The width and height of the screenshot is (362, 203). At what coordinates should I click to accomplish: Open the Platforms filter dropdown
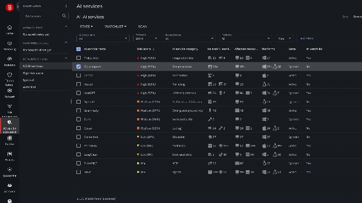tap(246, 38)
